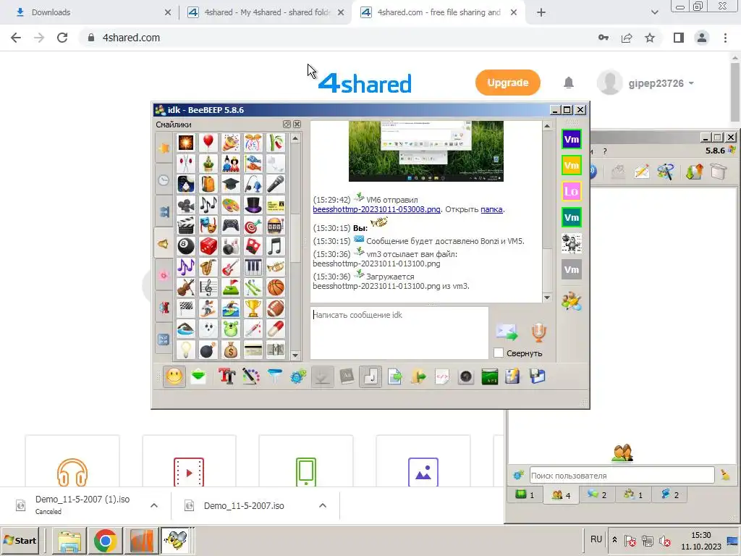Insert the fireworks emoji
Viewport: 741px width, 556px height.
[x=186, y=143]
